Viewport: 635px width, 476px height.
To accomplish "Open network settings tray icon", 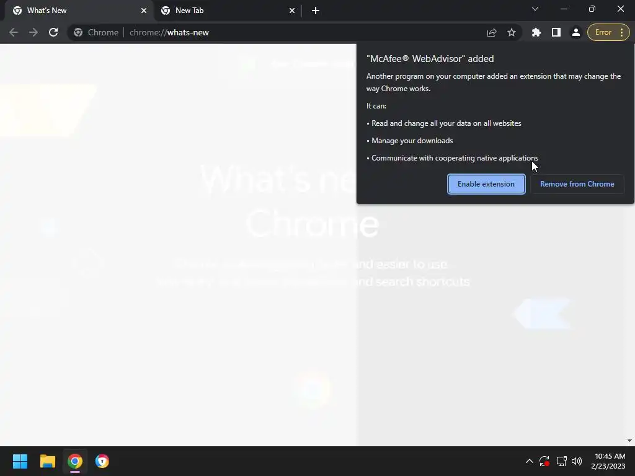I will click(x=561, y=461).
